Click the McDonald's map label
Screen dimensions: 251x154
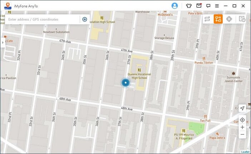165,15
